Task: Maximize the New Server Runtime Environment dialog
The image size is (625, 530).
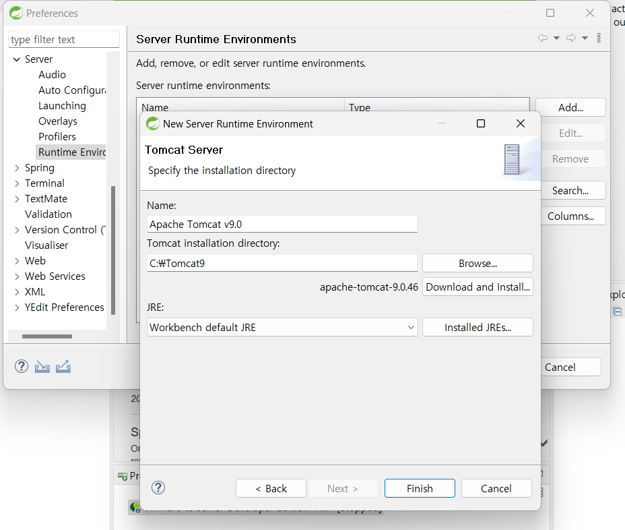Action: pos(481,123)
